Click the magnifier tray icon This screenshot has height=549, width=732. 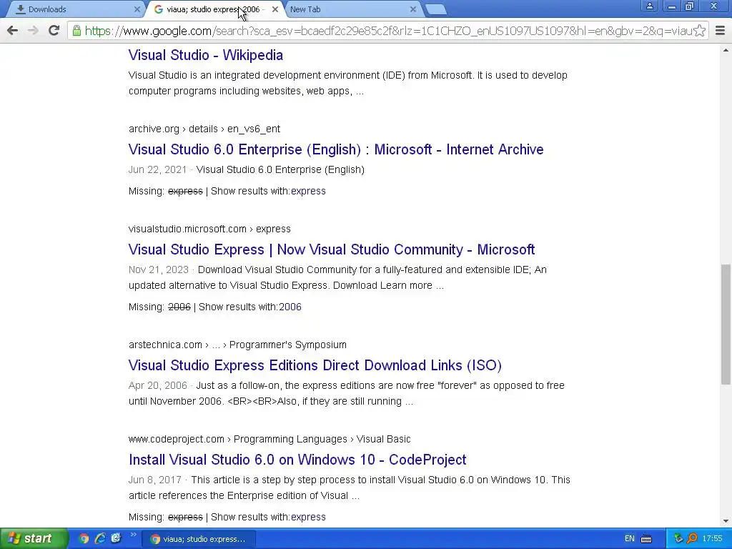[692, 539]
